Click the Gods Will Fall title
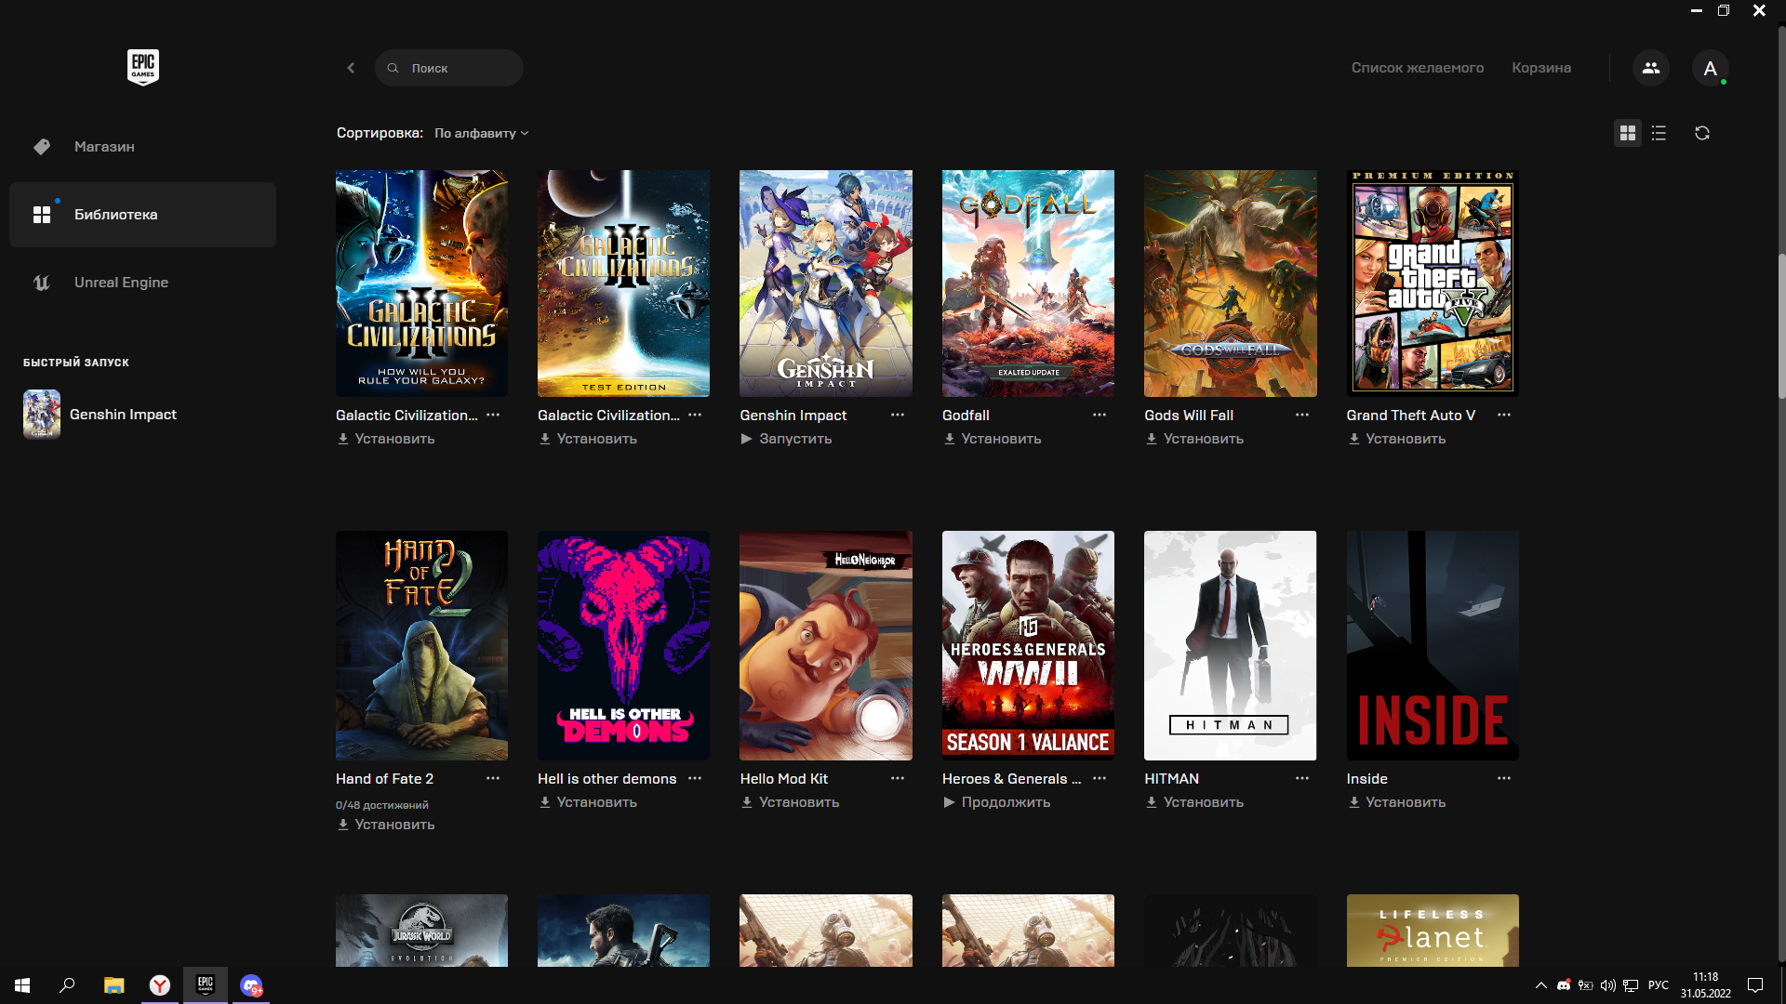Image resolution: width=1786 pixels, height=1004 pixels. 1189,416
